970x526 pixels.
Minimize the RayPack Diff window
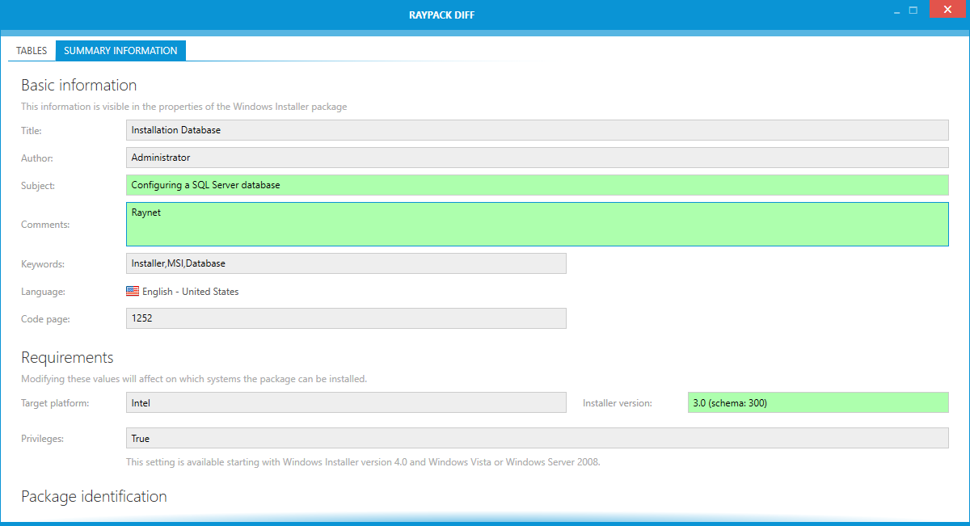(896, 11)
